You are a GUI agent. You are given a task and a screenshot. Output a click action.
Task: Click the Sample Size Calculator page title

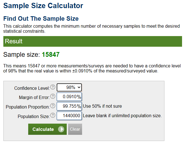43,6
